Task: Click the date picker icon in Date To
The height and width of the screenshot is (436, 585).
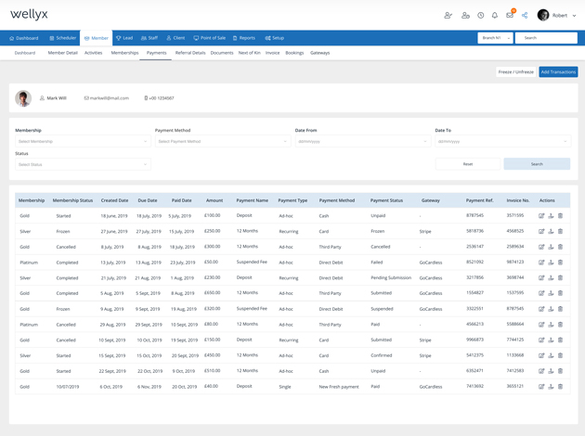Action: [565, 142]
